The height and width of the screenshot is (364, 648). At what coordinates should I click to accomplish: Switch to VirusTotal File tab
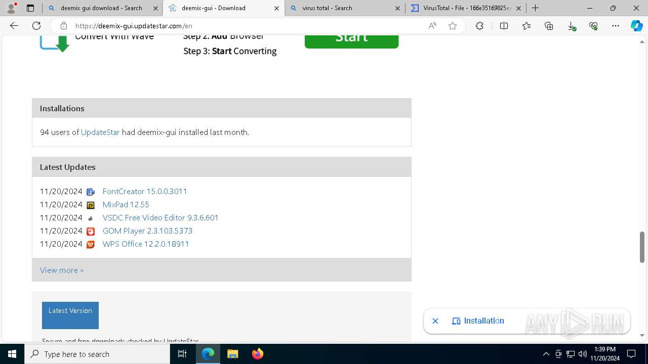click(465, 8)
